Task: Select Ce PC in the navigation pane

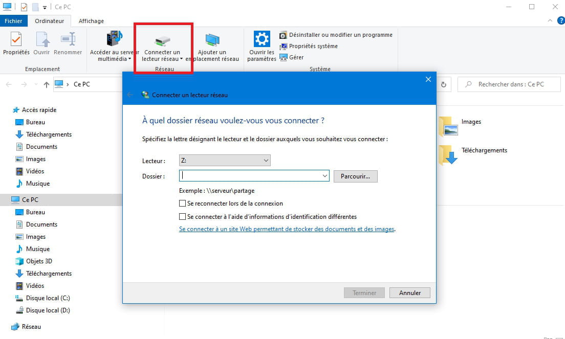Action: pos(61,199)
